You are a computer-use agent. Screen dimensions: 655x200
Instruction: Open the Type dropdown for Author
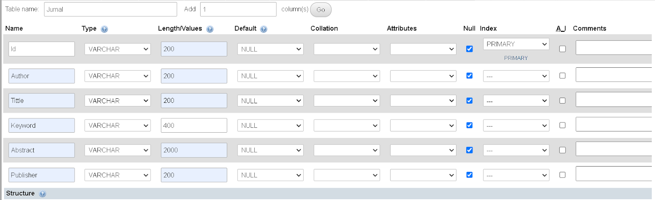click(117, 76)
